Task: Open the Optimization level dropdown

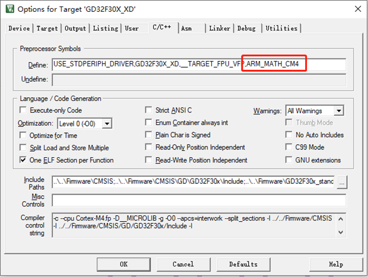Action: 107,123
